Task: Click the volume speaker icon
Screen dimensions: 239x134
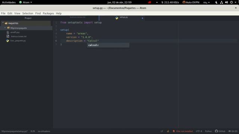Action: pyautogui.click(x=227, y=3)
